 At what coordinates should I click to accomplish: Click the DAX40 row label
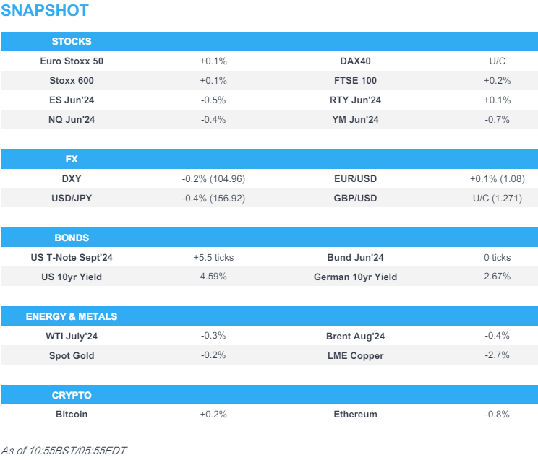click(x=355, y=61)
